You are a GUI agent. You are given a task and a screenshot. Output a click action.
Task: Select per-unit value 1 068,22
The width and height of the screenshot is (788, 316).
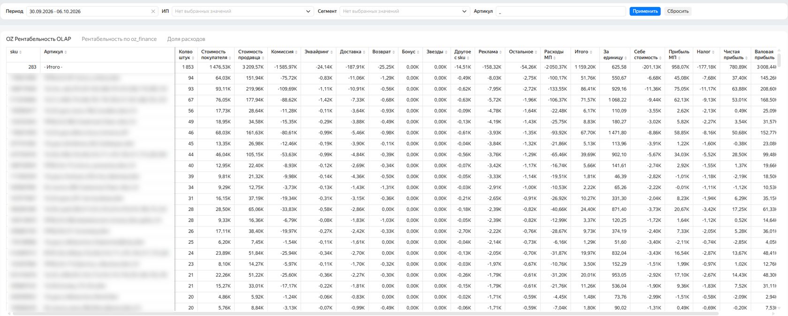click(617, 100)
